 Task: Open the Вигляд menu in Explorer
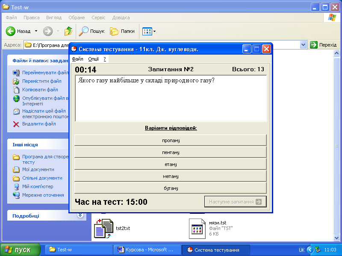[54, 17]
